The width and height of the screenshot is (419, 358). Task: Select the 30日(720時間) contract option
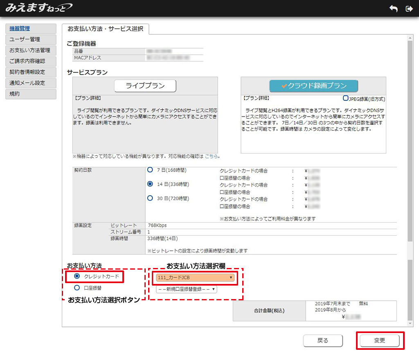[150, 198]
